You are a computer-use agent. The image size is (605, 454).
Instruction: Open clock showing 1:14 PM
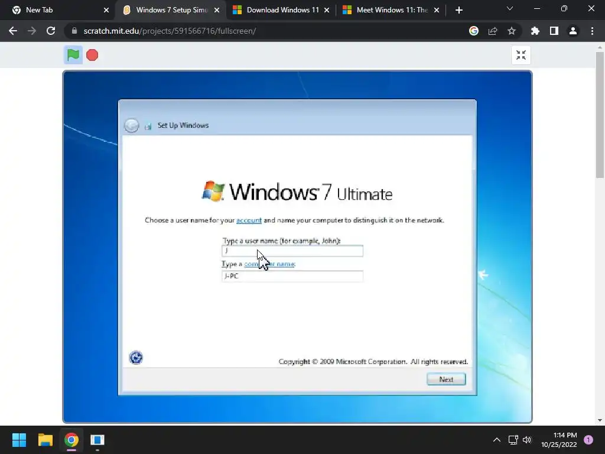[x=559, y=440]
